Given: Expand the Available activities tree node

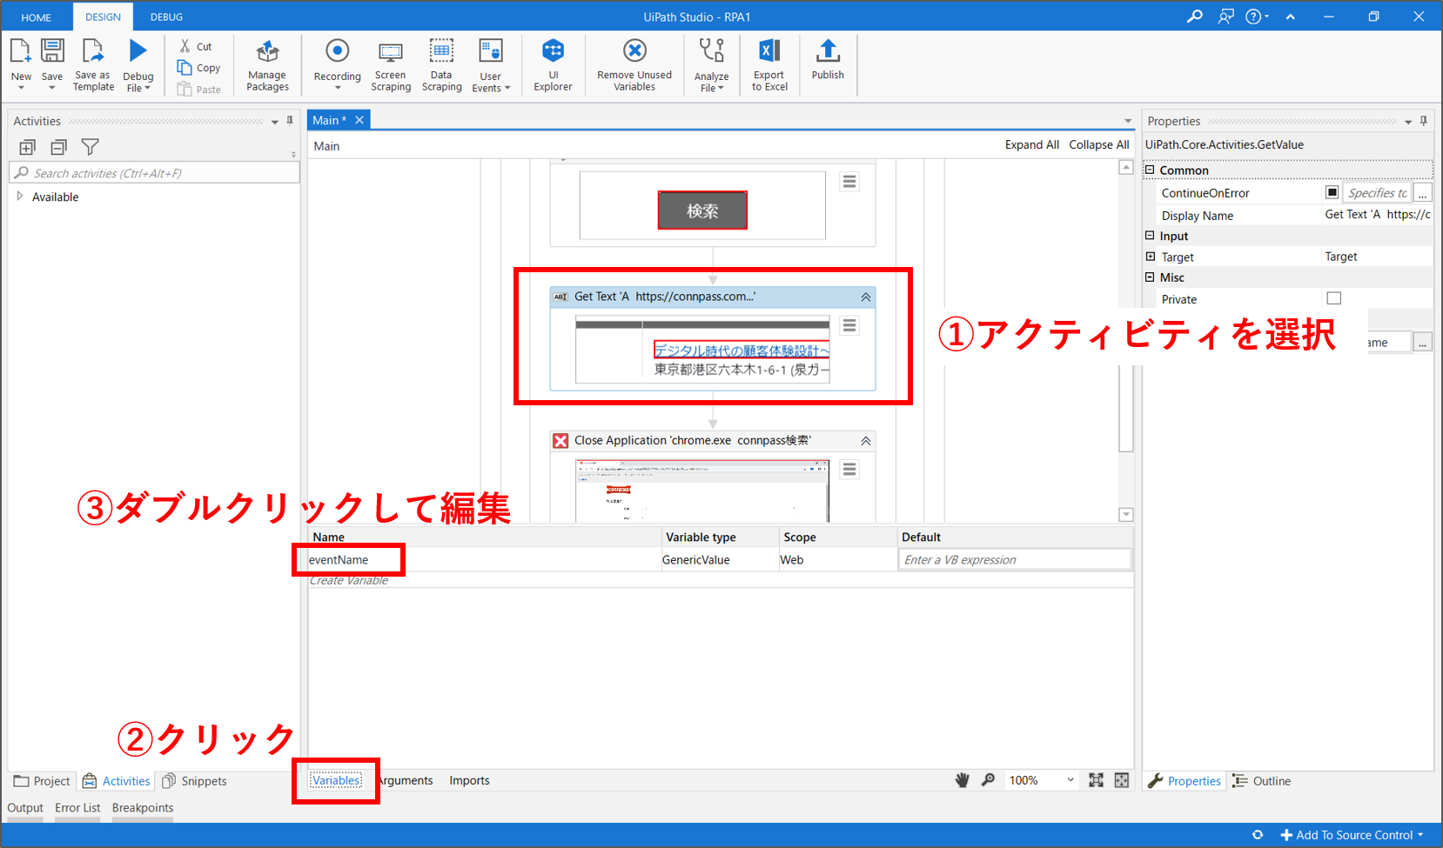Looking at the screenshot, I should pyautogui.click(x=20, y=197).
